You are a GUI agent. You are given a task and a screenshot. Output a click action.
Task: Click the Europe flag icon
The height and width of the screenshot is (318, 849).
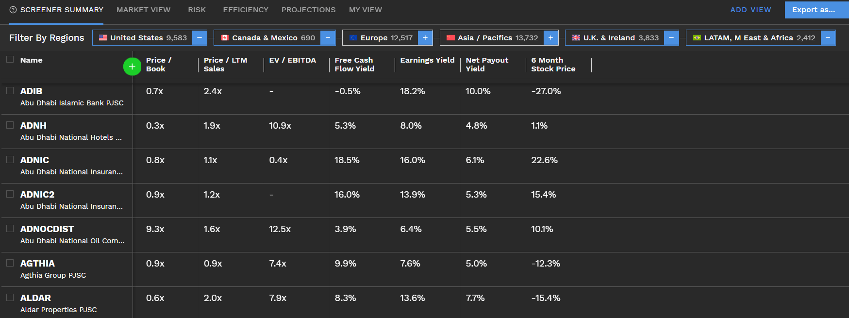[353, 38]
